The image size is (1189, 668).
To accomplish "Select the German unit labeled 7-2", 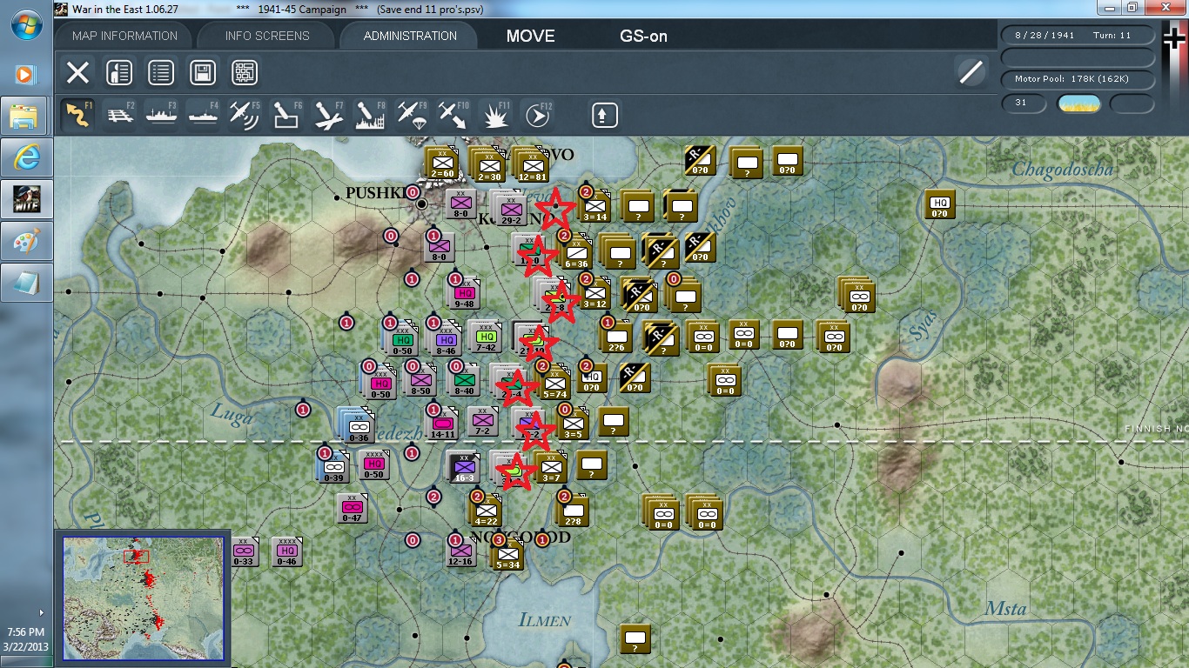I will click(485, 421).
